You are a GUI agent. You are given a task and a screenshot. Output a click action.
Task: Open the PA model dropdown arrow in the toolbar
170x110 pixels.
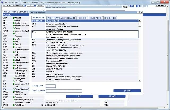tap(35, 5)
